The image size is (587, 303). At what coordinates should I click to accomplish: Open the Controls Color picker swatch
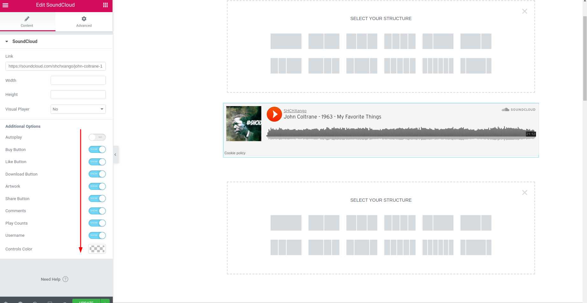tap(97, 249)
